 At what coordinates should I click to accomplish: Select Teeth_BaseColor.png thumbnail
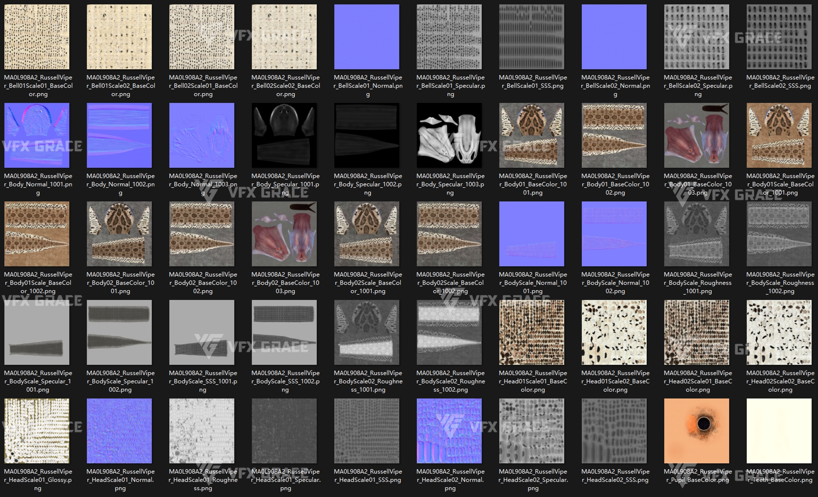pos(779,431)
